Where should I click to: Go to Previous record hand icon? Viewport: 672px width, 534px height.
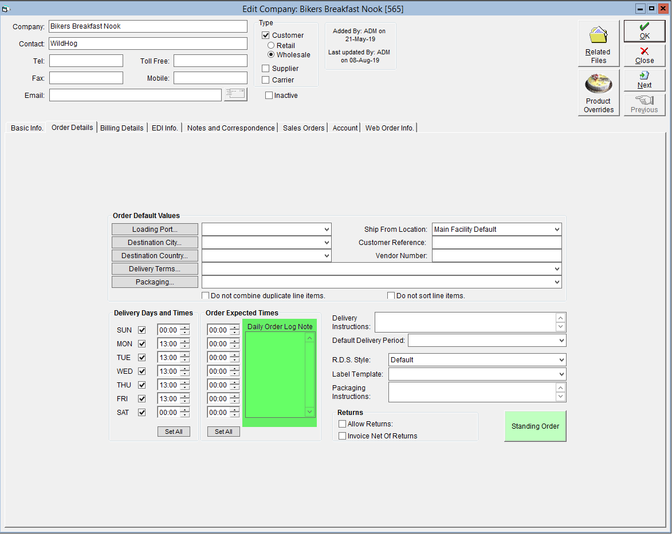[644, 105]
